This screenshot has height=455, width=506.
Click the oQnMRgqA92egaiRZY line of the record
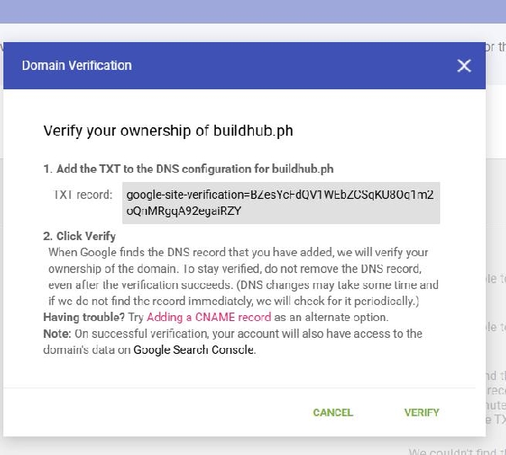click(x=184, y=211)
